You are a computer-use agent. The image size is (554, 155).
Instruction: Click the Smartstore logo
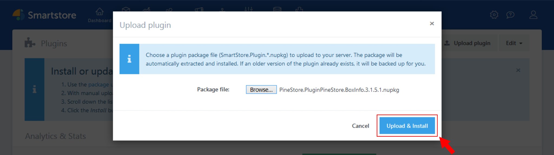[44, 15]
